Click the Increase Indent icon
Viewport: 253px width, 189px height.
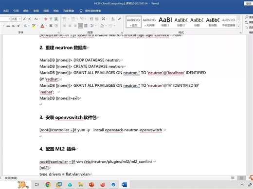tap(97, 19)
